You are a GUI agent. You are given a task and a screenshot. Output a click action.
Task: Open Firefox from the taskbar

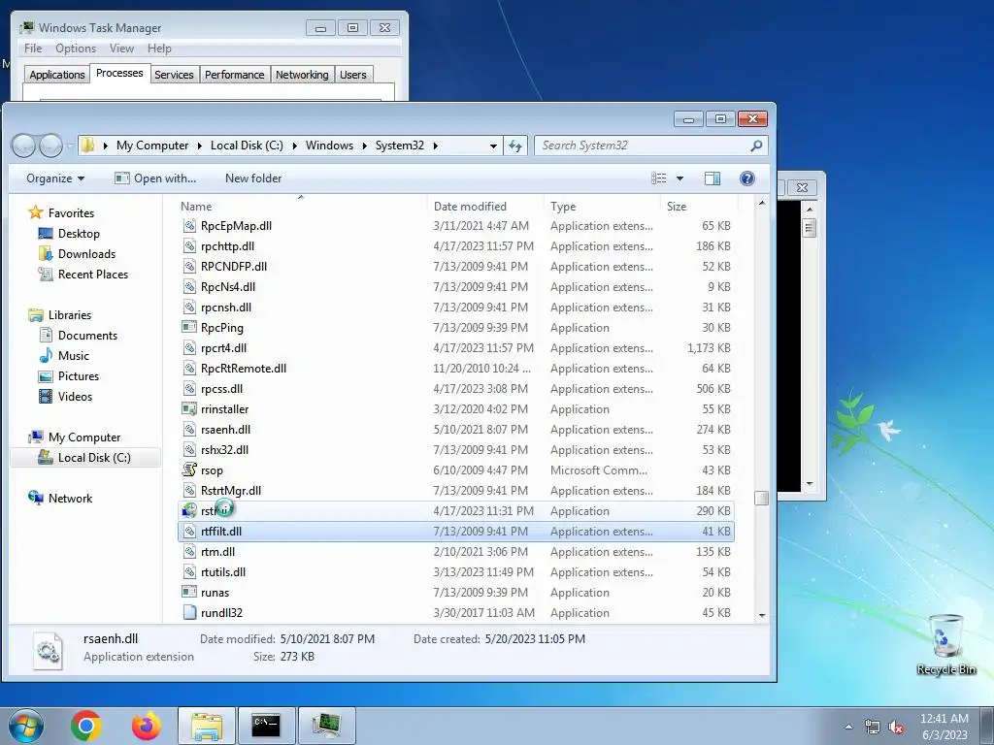pos(147,726)
